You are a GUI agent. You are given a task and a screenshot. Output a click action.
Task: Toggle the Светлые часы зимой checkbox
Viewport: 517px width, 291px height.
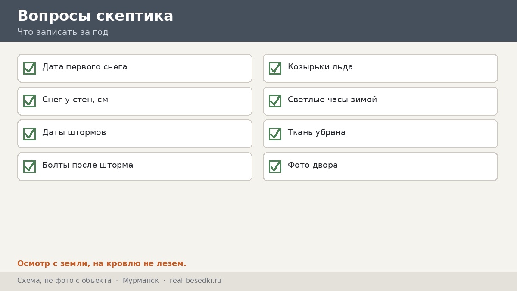(x=275, y=101)
